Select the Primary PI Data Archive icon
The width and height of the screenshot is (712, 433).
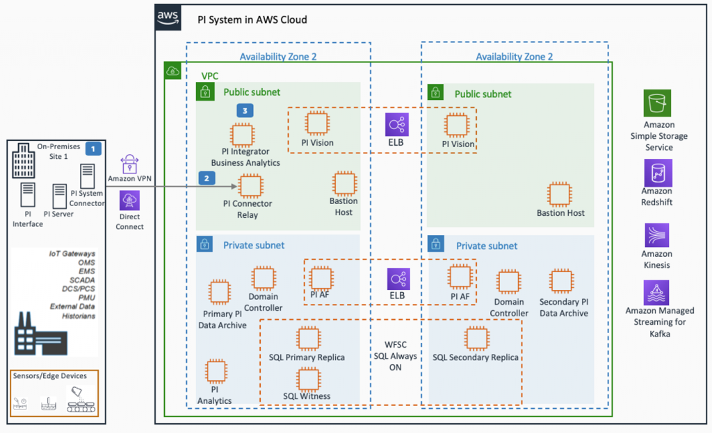(x=219, y=291)
